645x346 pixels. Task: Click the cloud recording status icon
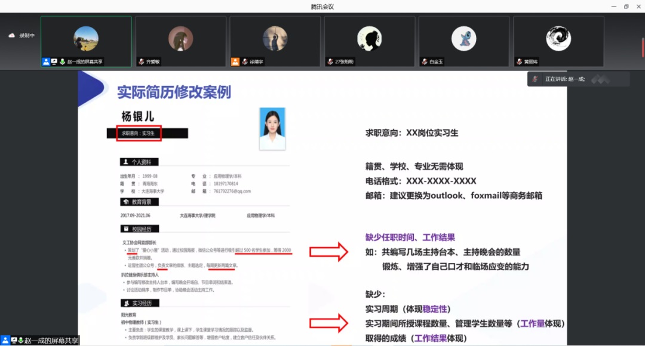(x=11, y=35)
